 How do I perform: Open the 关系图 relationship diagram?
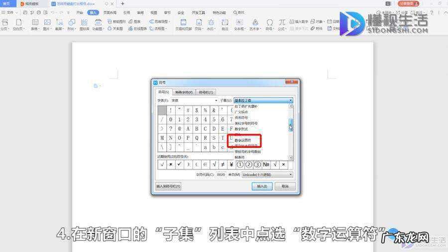pyautogui.click(x=115, y=28)
